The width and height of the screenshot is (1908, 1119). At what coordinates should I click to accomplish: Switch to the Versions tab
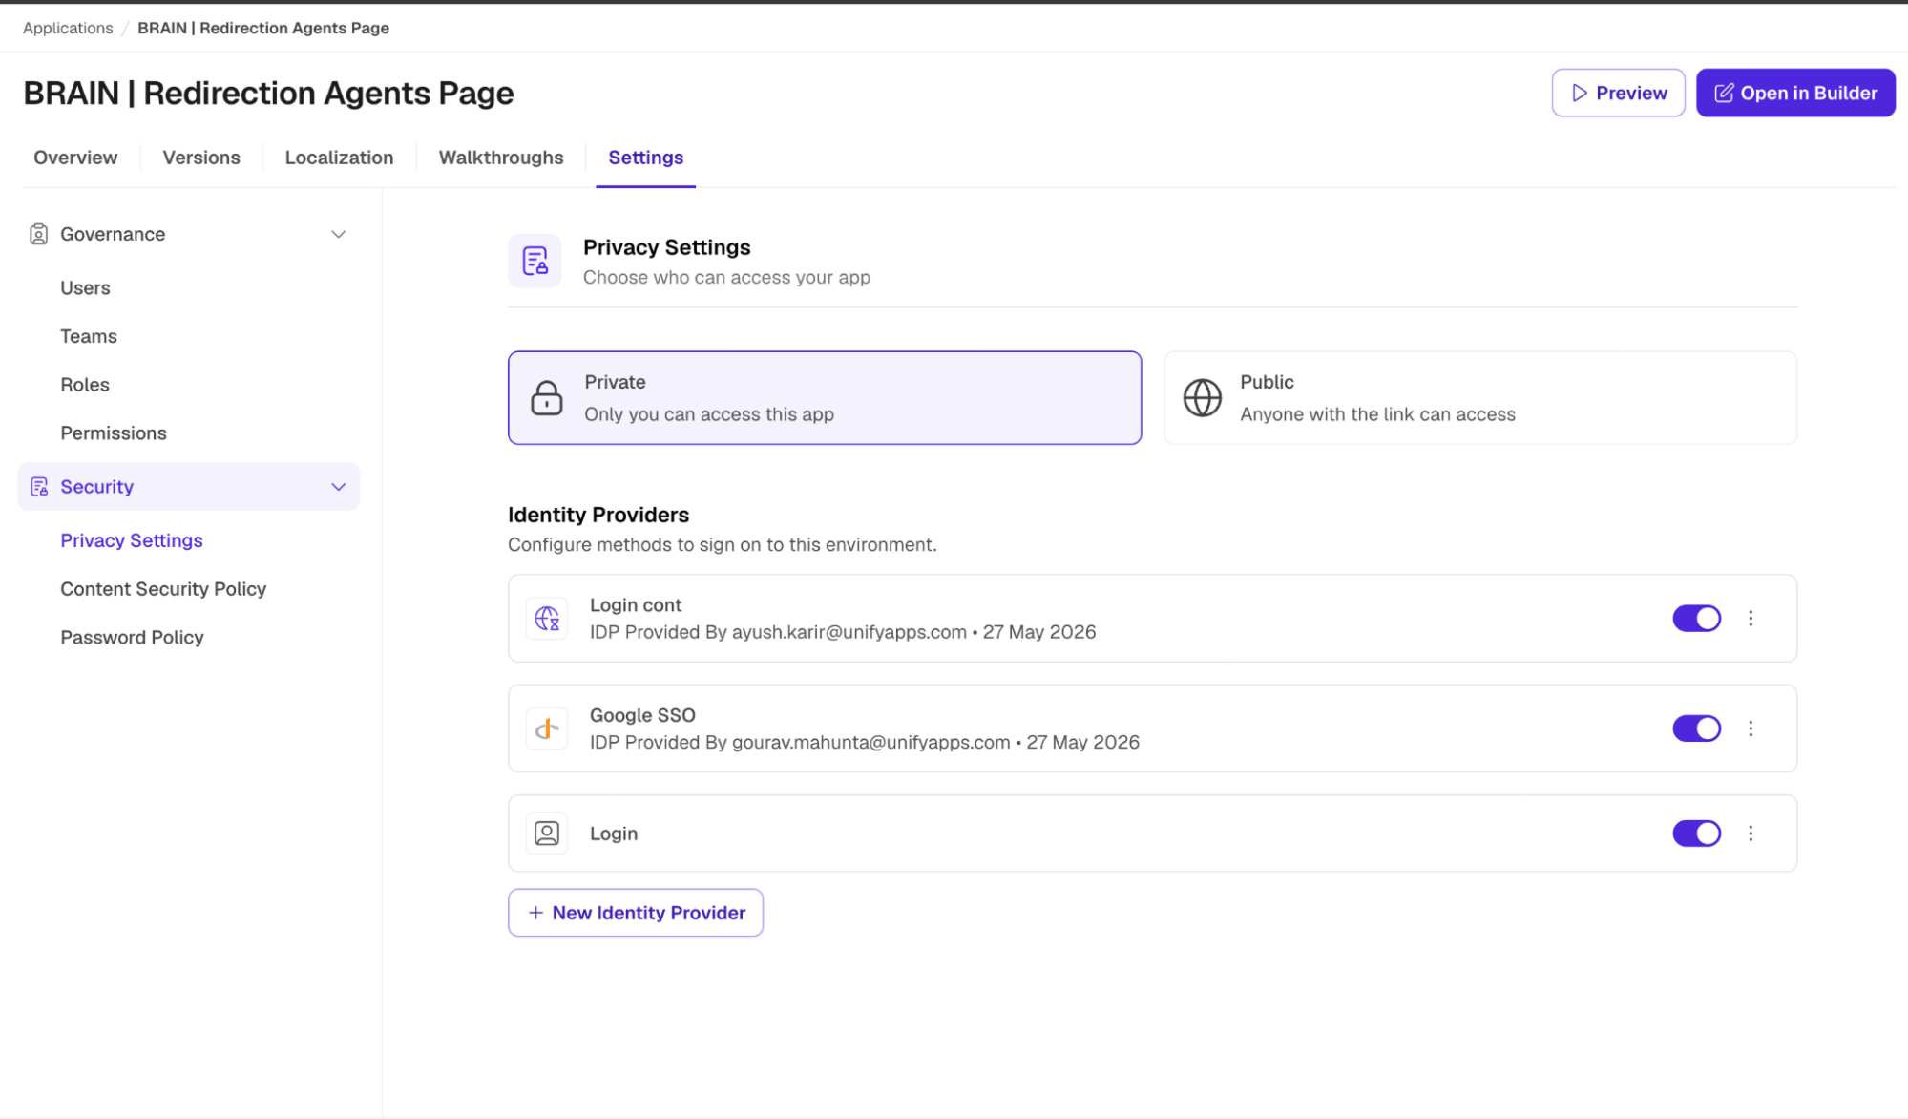[x=201, y=158]
